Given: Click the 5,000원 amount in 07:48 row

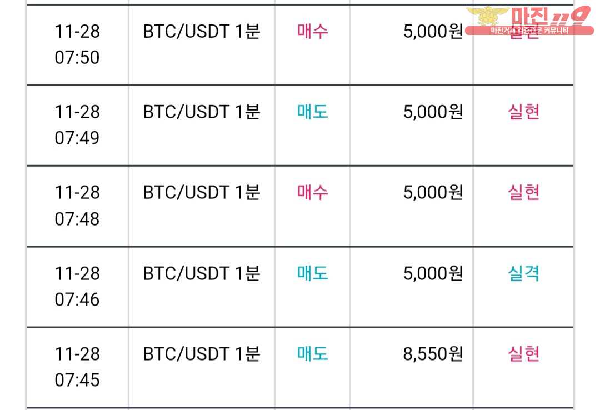Looking at the screenshot, I should [433, 193].
